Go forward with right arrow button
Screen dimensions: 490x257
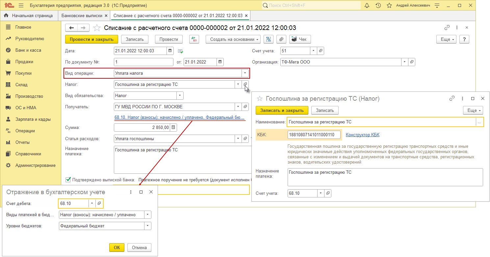coord(83,28)
